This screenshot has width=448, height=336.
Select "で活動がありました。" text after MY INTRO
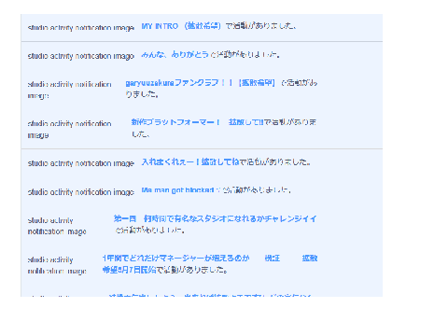pos(260,26)
